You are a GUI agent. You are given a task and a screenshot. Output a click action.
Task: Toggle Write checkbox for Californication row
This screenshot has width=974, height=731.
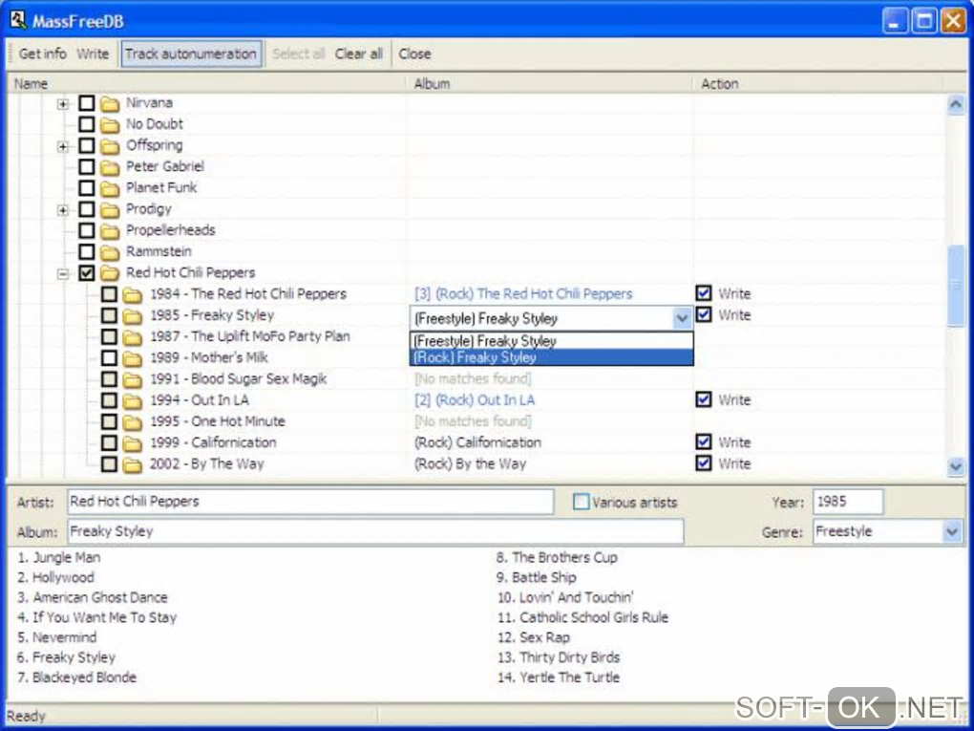703,441
